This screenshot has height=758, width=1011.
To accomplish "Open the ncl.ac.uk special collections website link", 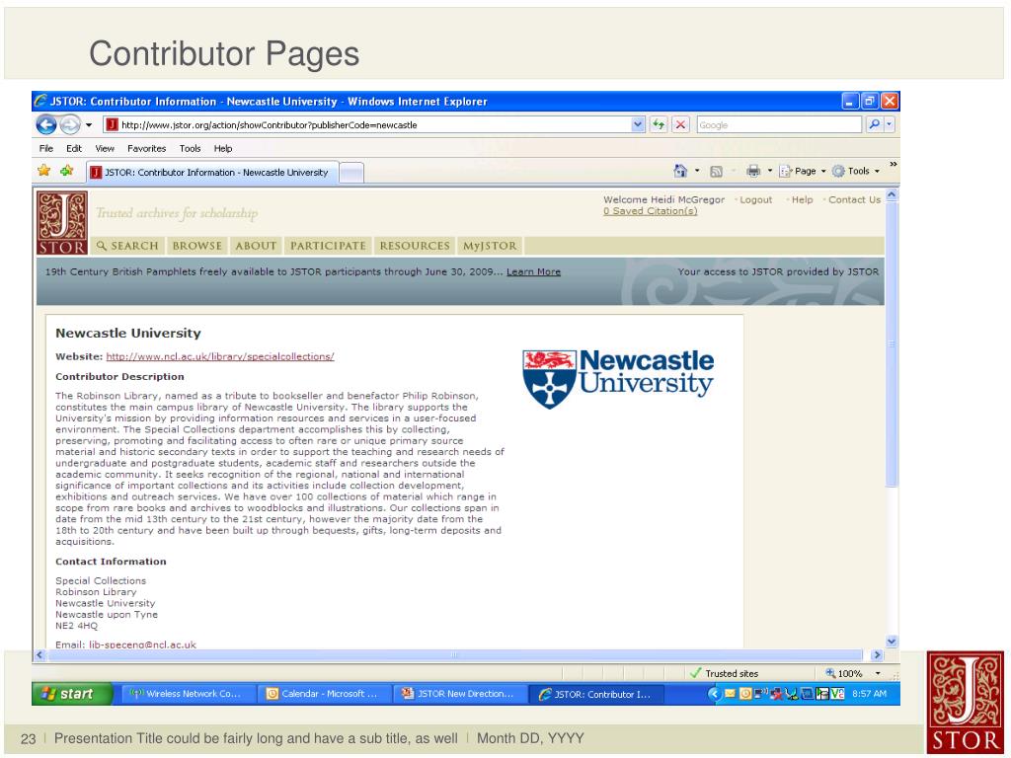I will tap(220, 356).
